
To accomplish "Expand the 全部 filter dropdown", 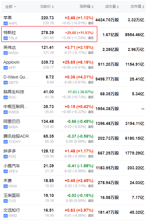I will point(11,7).
